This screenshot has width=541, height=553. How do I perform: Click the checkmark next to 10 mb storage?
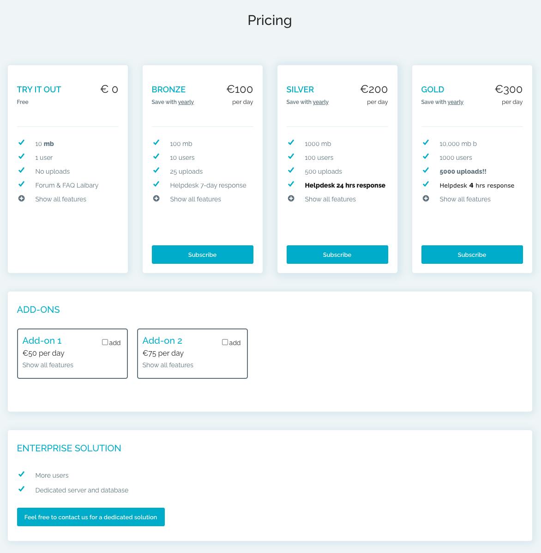click(x=21, y=143)
